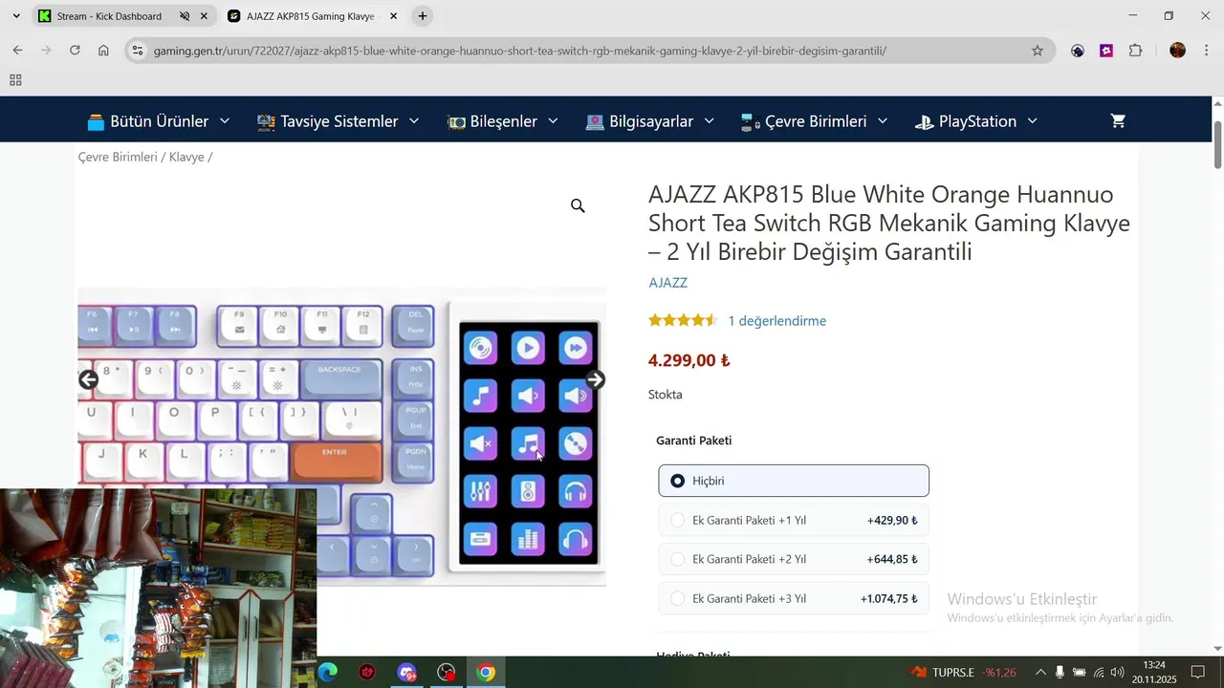
Task: Open the Tavsiye Sistemler menu label
Action: (339, 121)
